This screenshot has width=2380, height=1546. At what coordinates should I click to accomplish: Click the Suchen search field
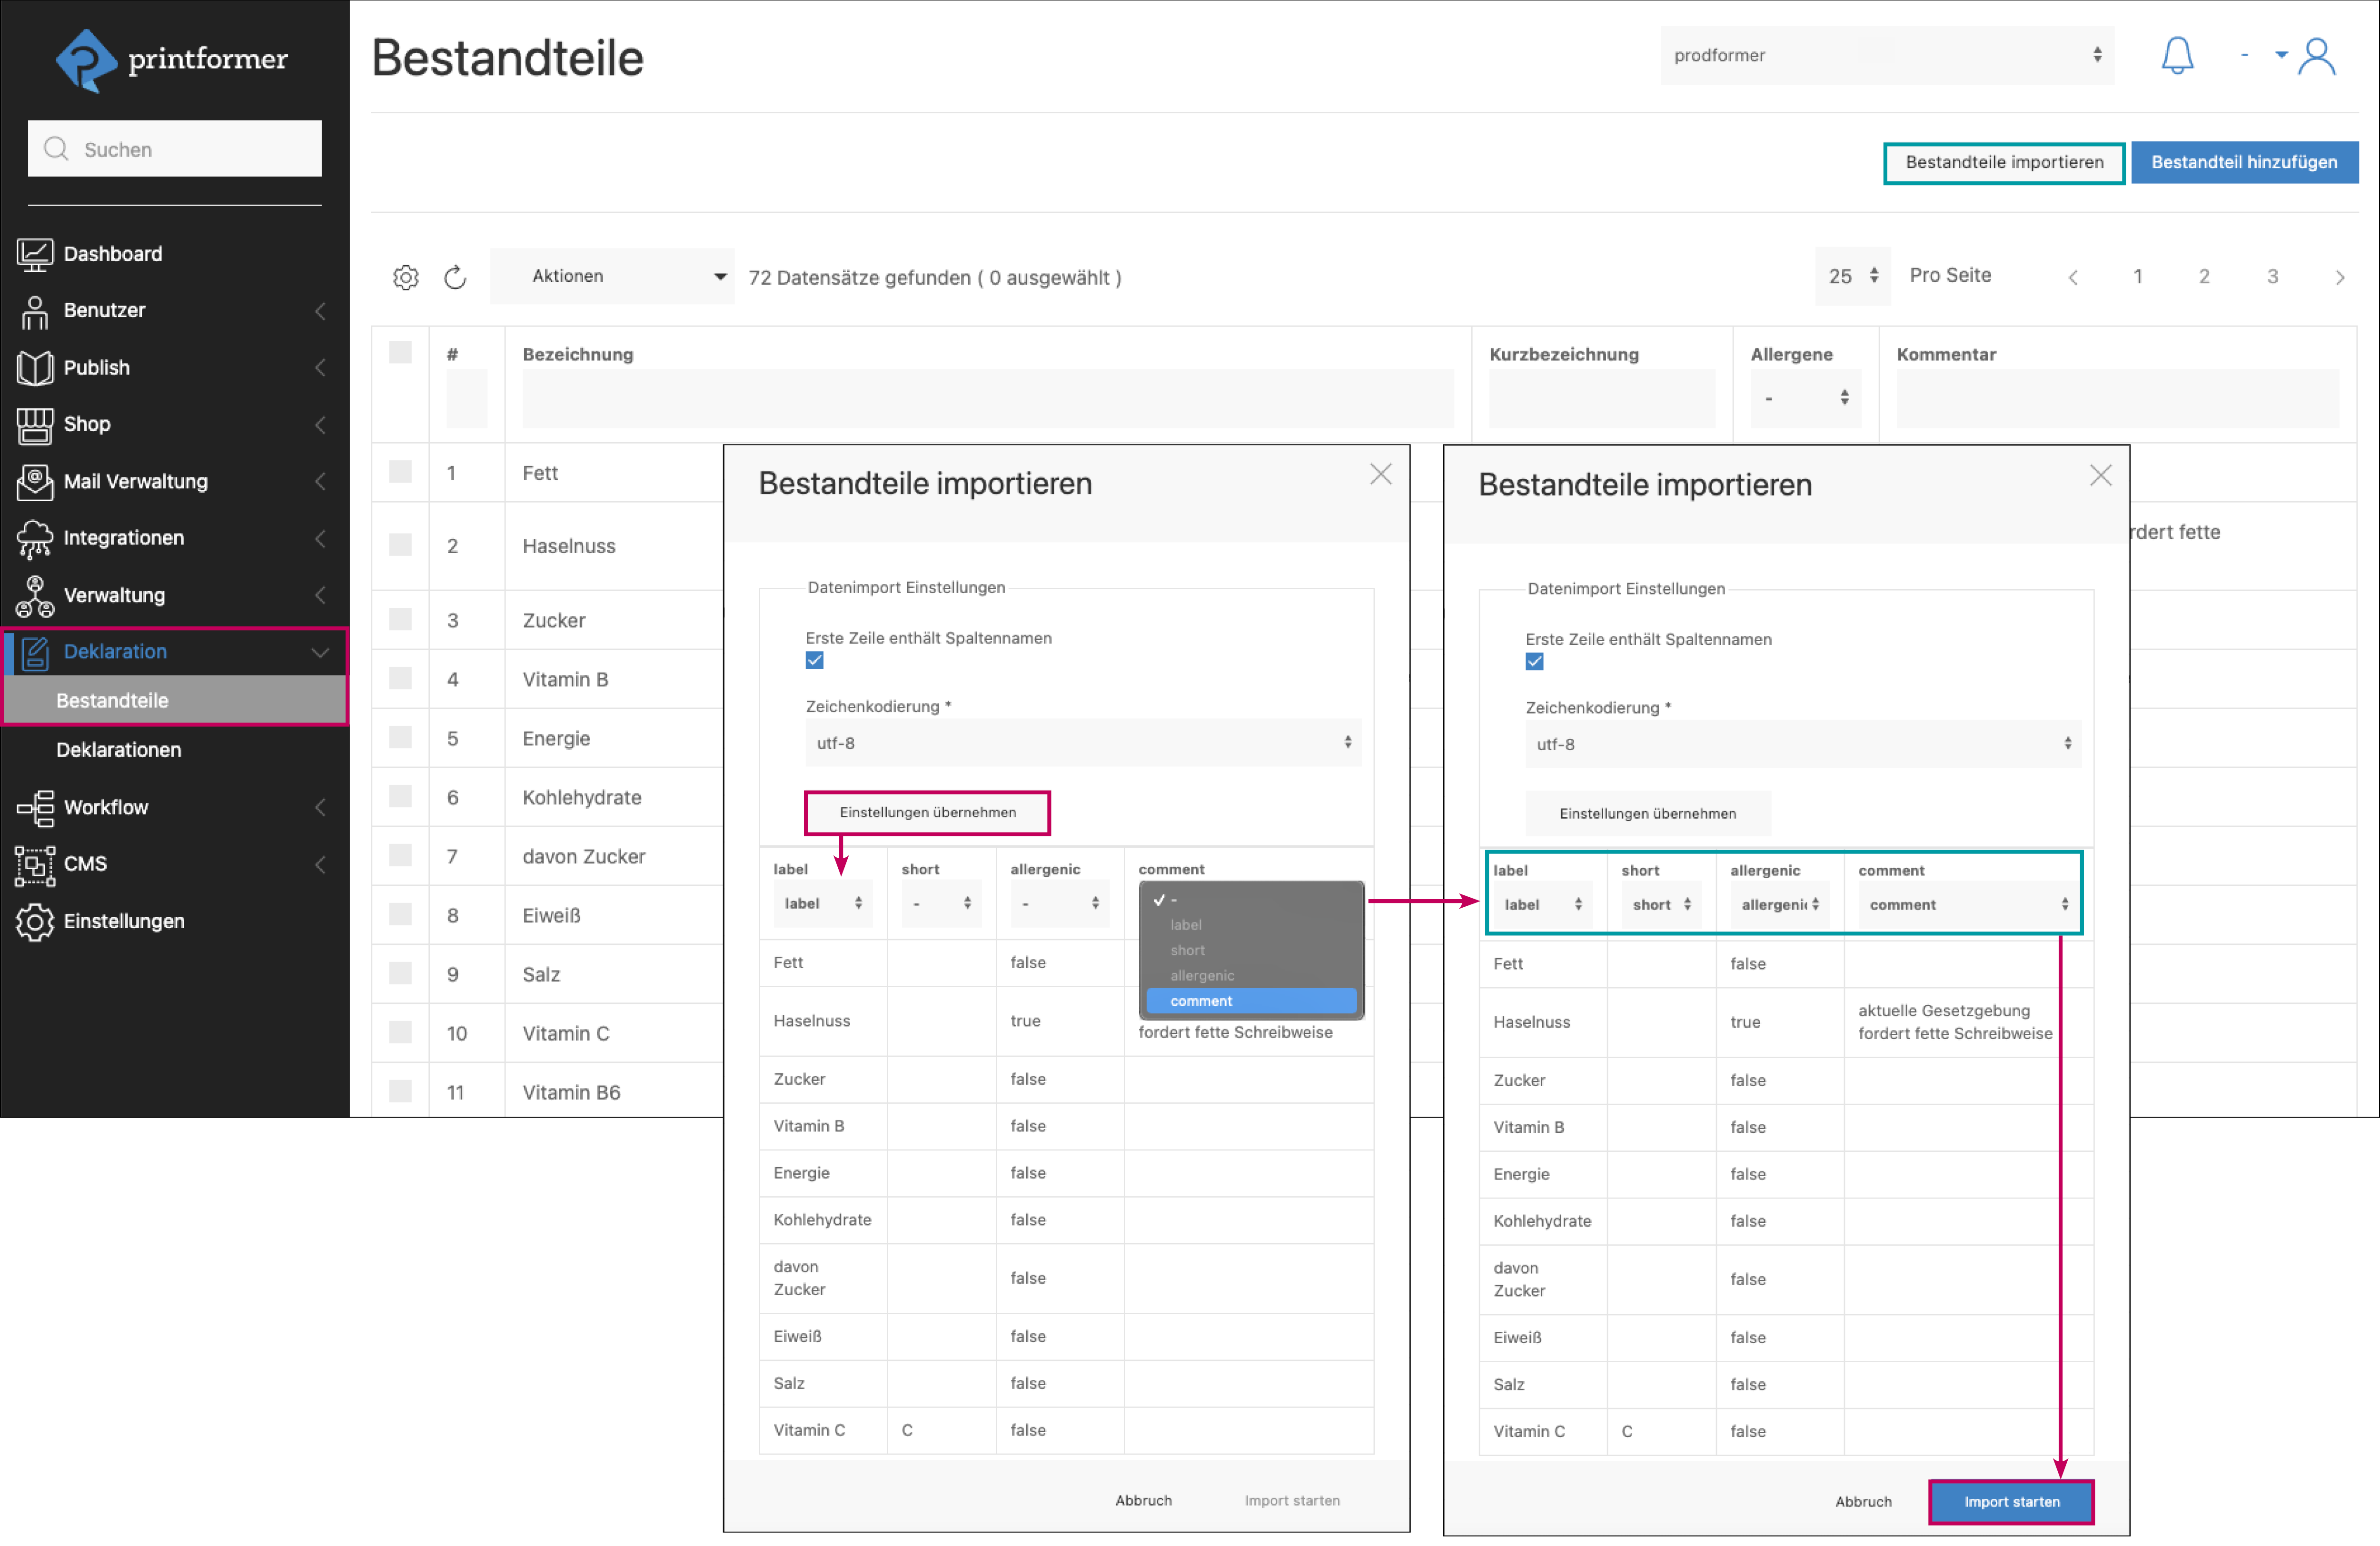175,149
